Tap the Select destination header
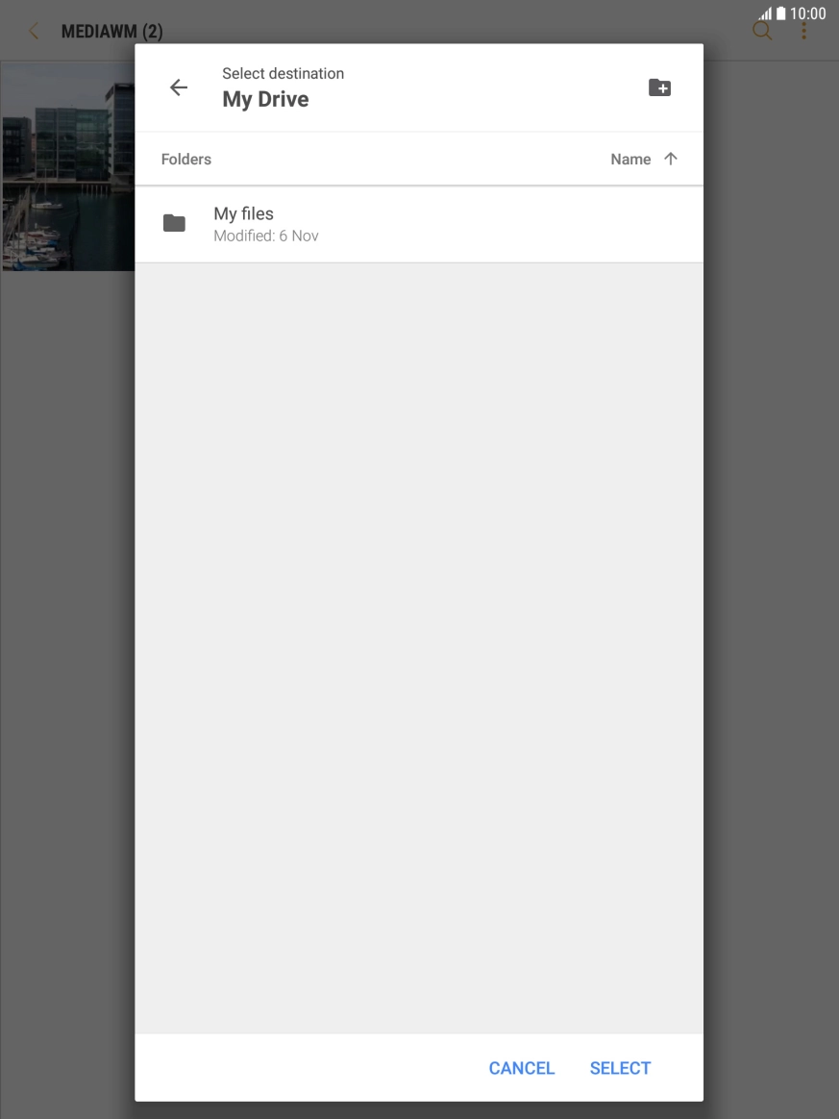This screenshot has width=839, height=1119. pyautogui.click(x=284, y=73)
